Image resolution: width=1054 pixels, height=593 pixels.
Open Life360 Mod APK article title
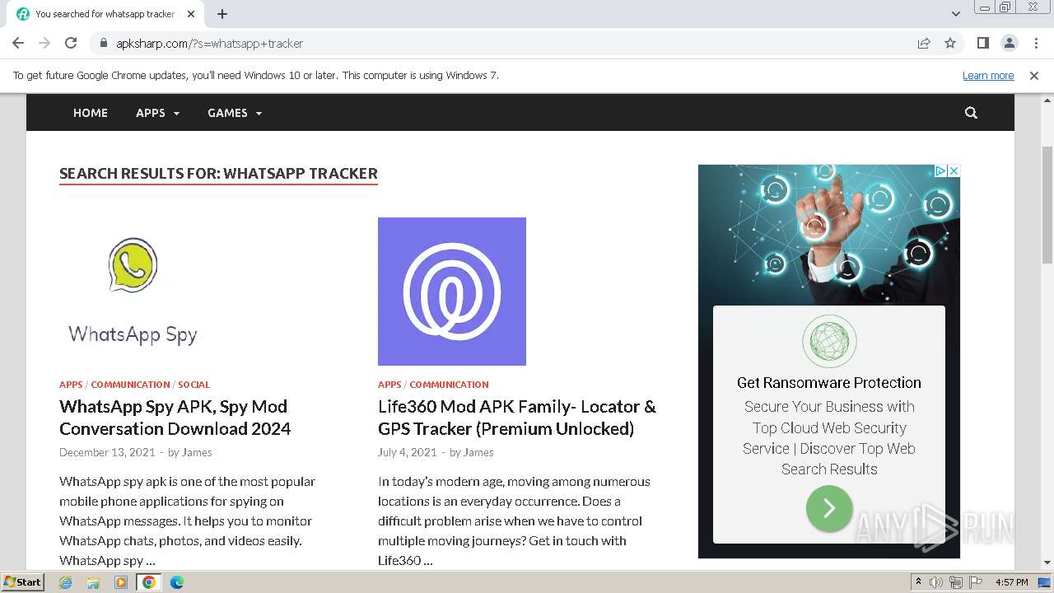click(517, 418)
